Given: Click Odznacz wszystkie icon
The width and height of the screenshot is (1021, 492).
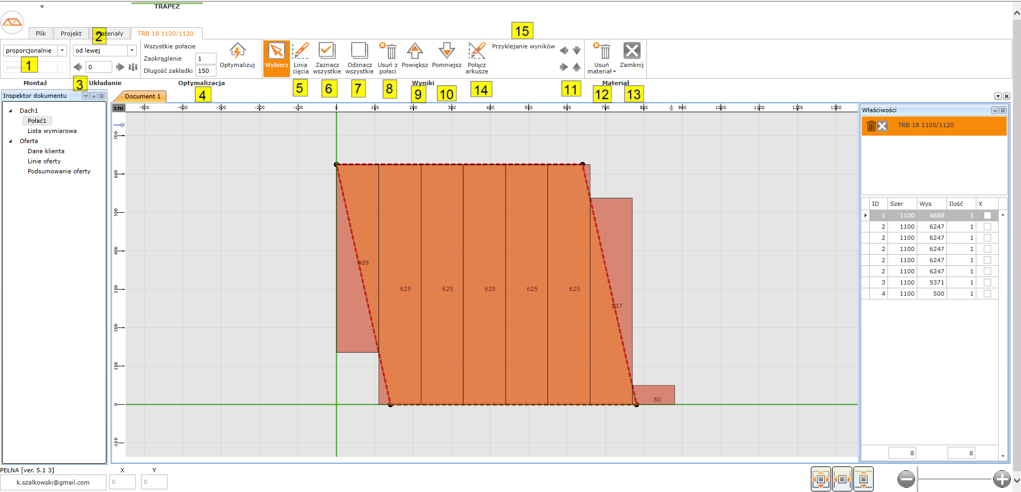Looking at the screenshot, I should [x=359, y=52].
